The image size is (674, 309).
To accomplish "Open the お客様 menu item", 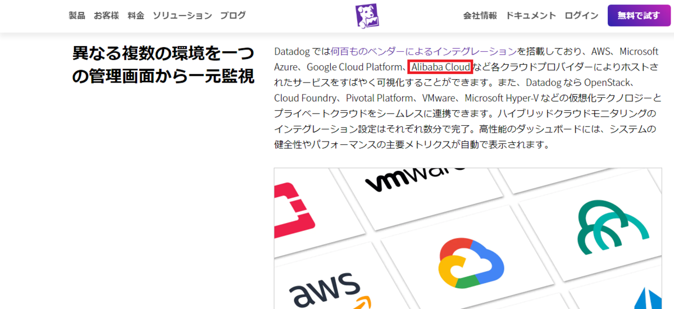I will coord(106,16).
